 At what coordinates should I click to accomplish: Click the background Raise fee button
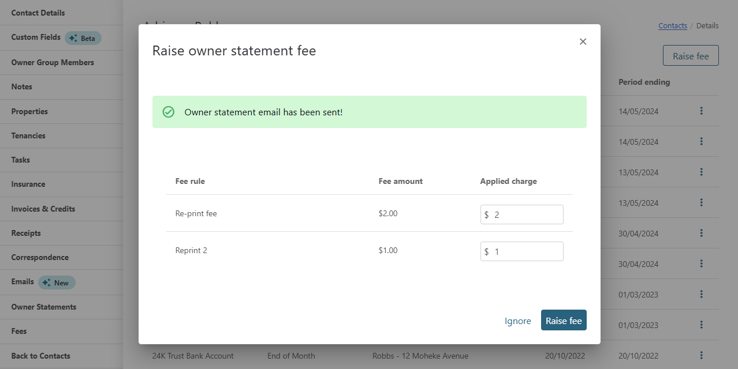click(690, 56)
